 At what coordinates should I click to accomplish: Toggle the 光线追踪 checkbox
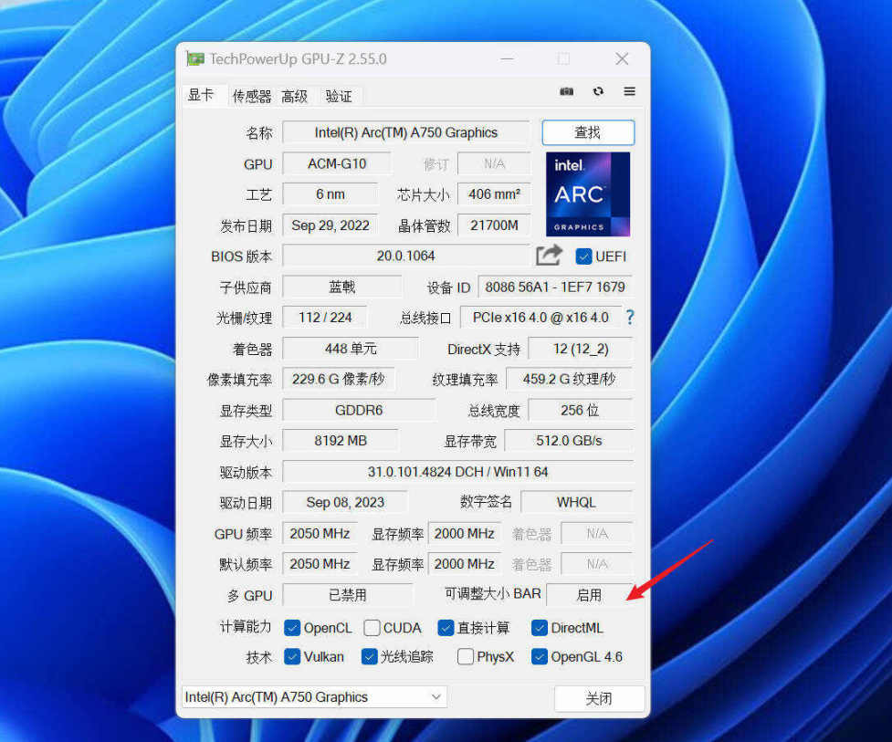(370, 657)
